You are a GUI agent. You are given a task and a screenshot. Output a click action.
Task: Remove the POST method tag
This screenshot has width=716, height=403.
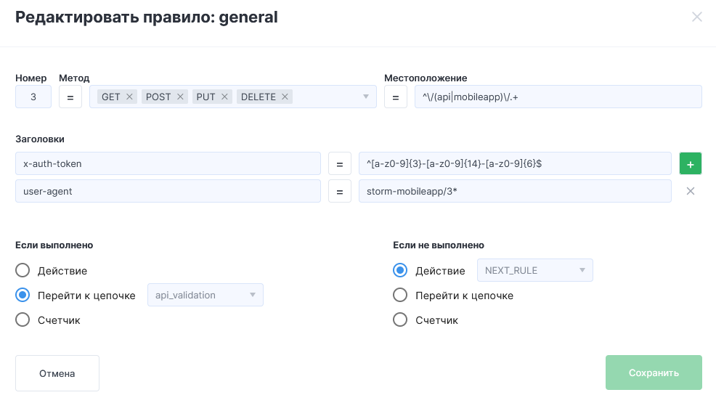[180, 97]
